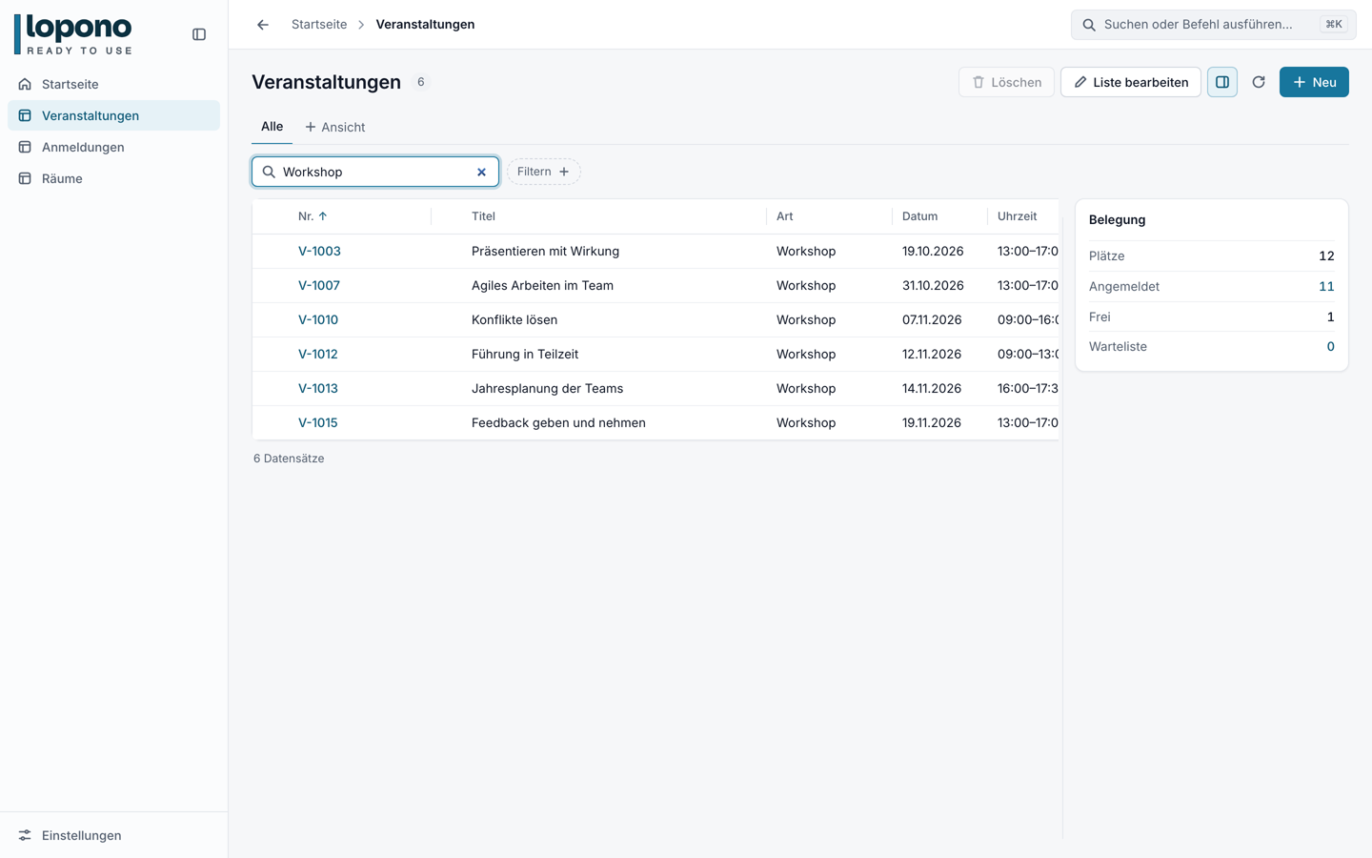The height and width of the screenshot is (858, 1372).
Task: Select the title "Präsentieren mit Wirkung"
Action: tap(545, 252)
